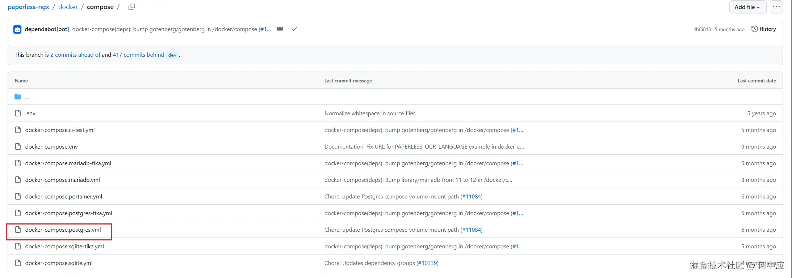792x278 pixels.
Task: Open the Add file dropdown
Action: (747, 7)
